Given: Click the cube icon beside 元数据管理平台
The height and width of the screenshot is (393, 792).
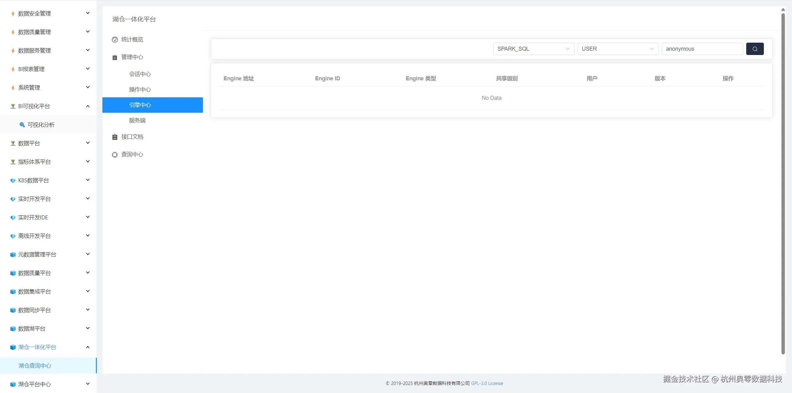Looking at the screenshot, I should coord(13,255).
